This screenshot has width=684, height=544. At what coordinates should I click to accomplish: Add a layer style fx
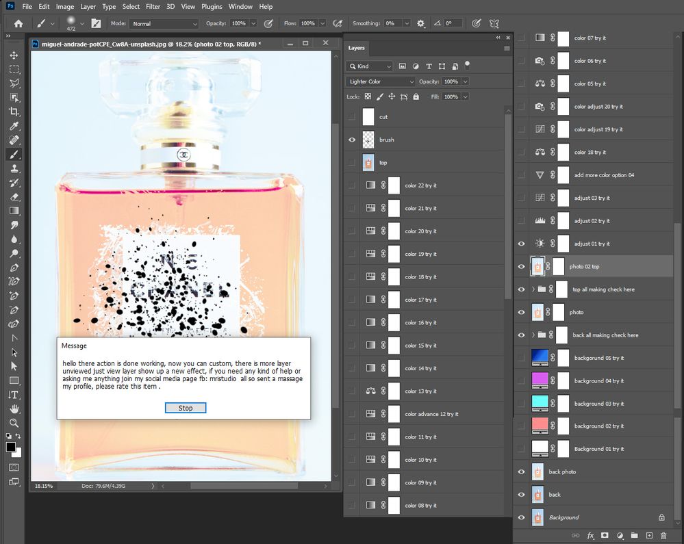pyautogui.click(x=591, y=536)
